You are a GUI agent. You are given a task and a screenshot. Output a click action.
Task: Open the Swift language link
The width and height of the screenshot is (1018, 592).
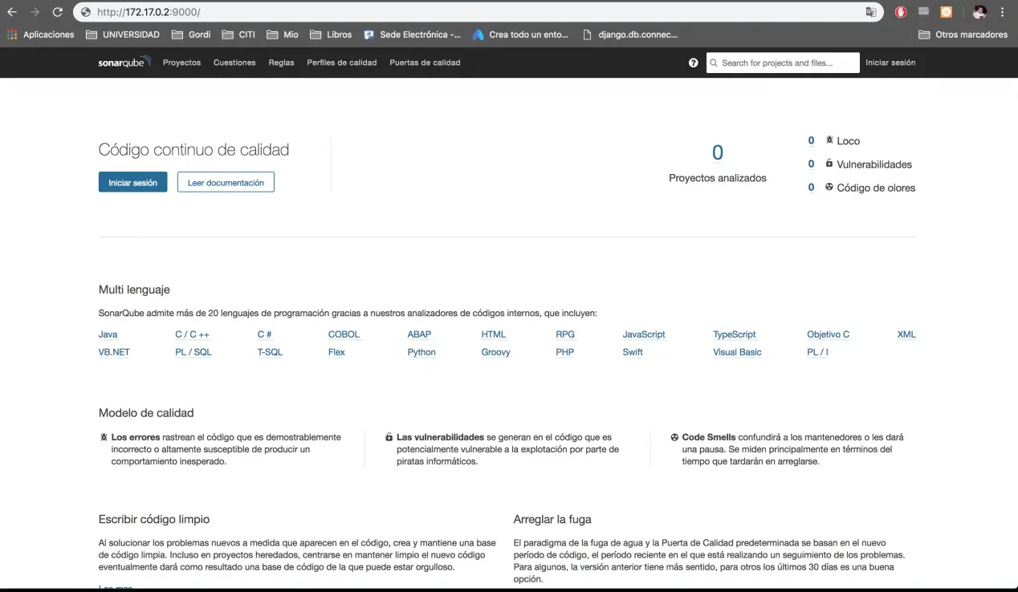pyautogui.click(x=633, y=352)
